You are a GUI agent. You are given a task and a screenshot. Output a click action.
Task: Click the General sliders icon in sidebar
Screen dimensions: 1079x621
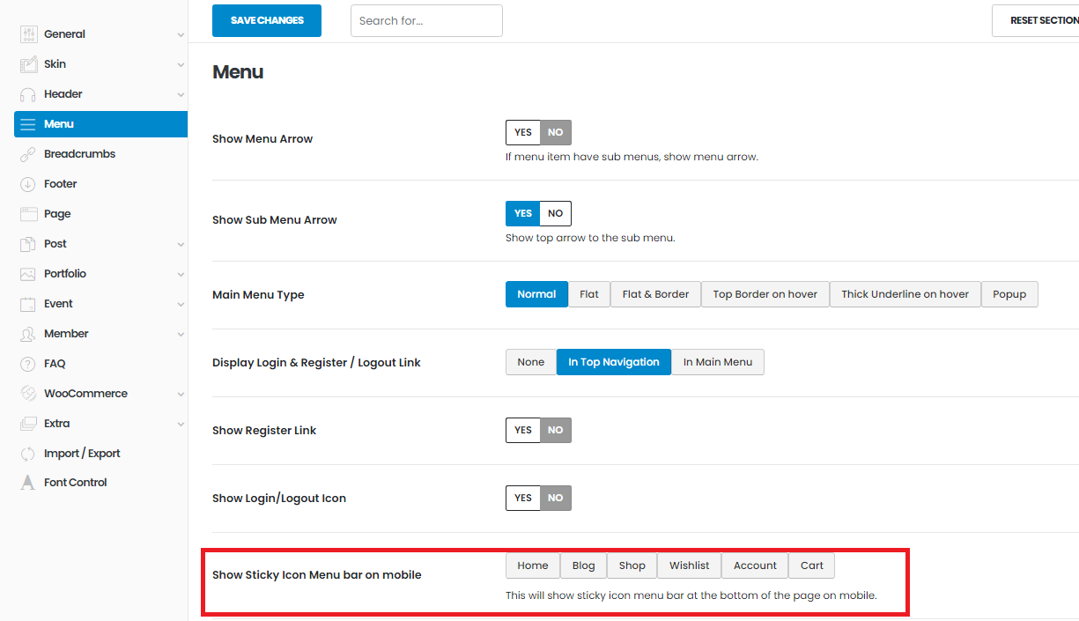28,34
